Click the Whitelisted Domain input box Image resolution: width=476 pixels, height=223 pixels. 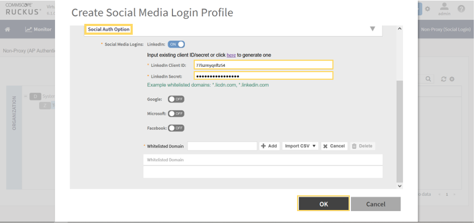[x=222, y=146]
